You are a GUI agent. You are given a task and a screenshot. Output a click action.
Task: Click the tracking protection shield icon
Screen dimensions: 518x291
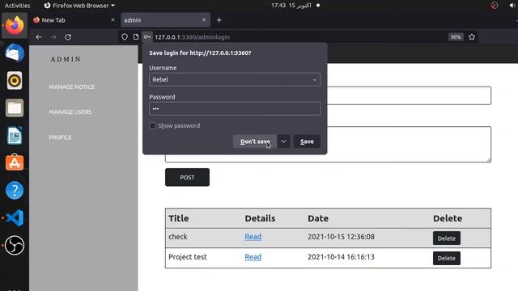click(x=124, y=37)
